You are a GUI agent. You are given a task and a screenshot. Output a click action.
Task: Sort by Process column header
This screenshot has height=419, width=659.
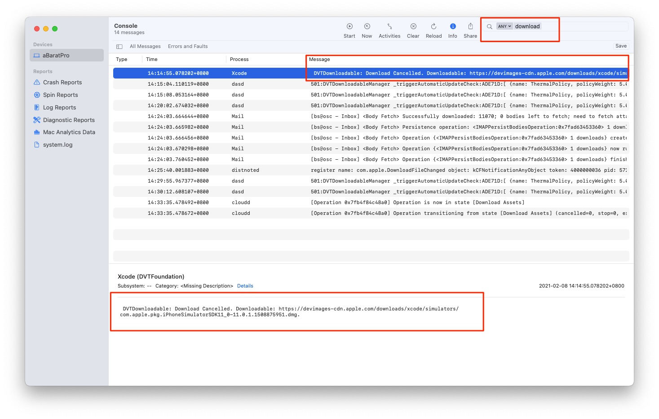click(239, 60)
